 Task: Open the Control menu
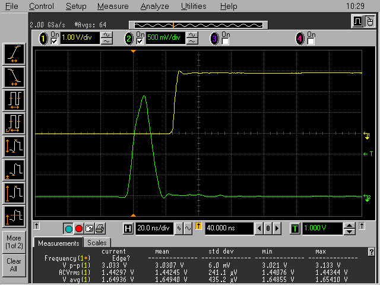[x=42, y=6]
